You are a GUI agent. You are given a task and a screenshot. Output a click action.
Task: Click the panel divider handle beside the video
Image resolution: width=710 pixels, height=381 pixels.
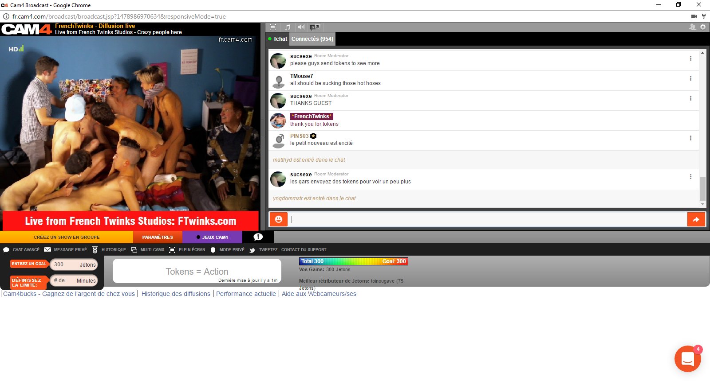click(x=262, y=126)
